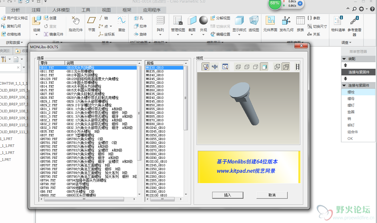Collapse the 连接与紧固件 section header
This screenshot has width=377, height=223.
click(358, 86)
